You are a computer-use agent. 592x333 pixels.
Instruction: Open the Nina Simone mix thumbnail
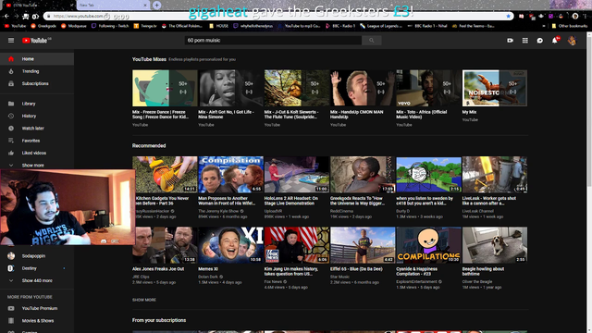(x=230, y=88)
